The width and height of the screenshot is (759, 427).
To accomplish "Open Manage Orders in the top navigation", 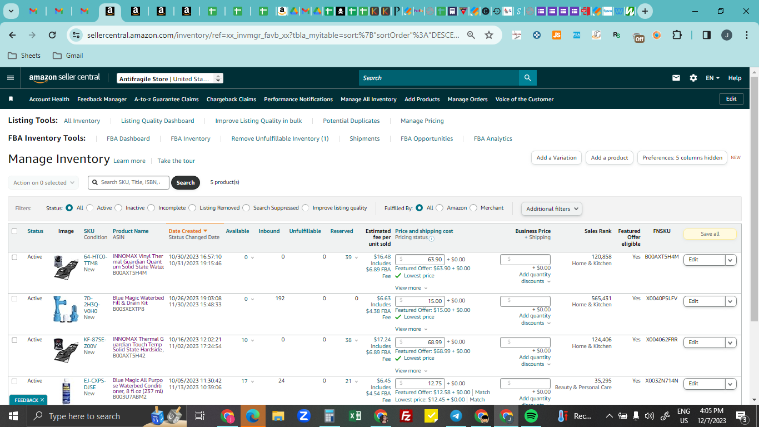I will (467, 100).
